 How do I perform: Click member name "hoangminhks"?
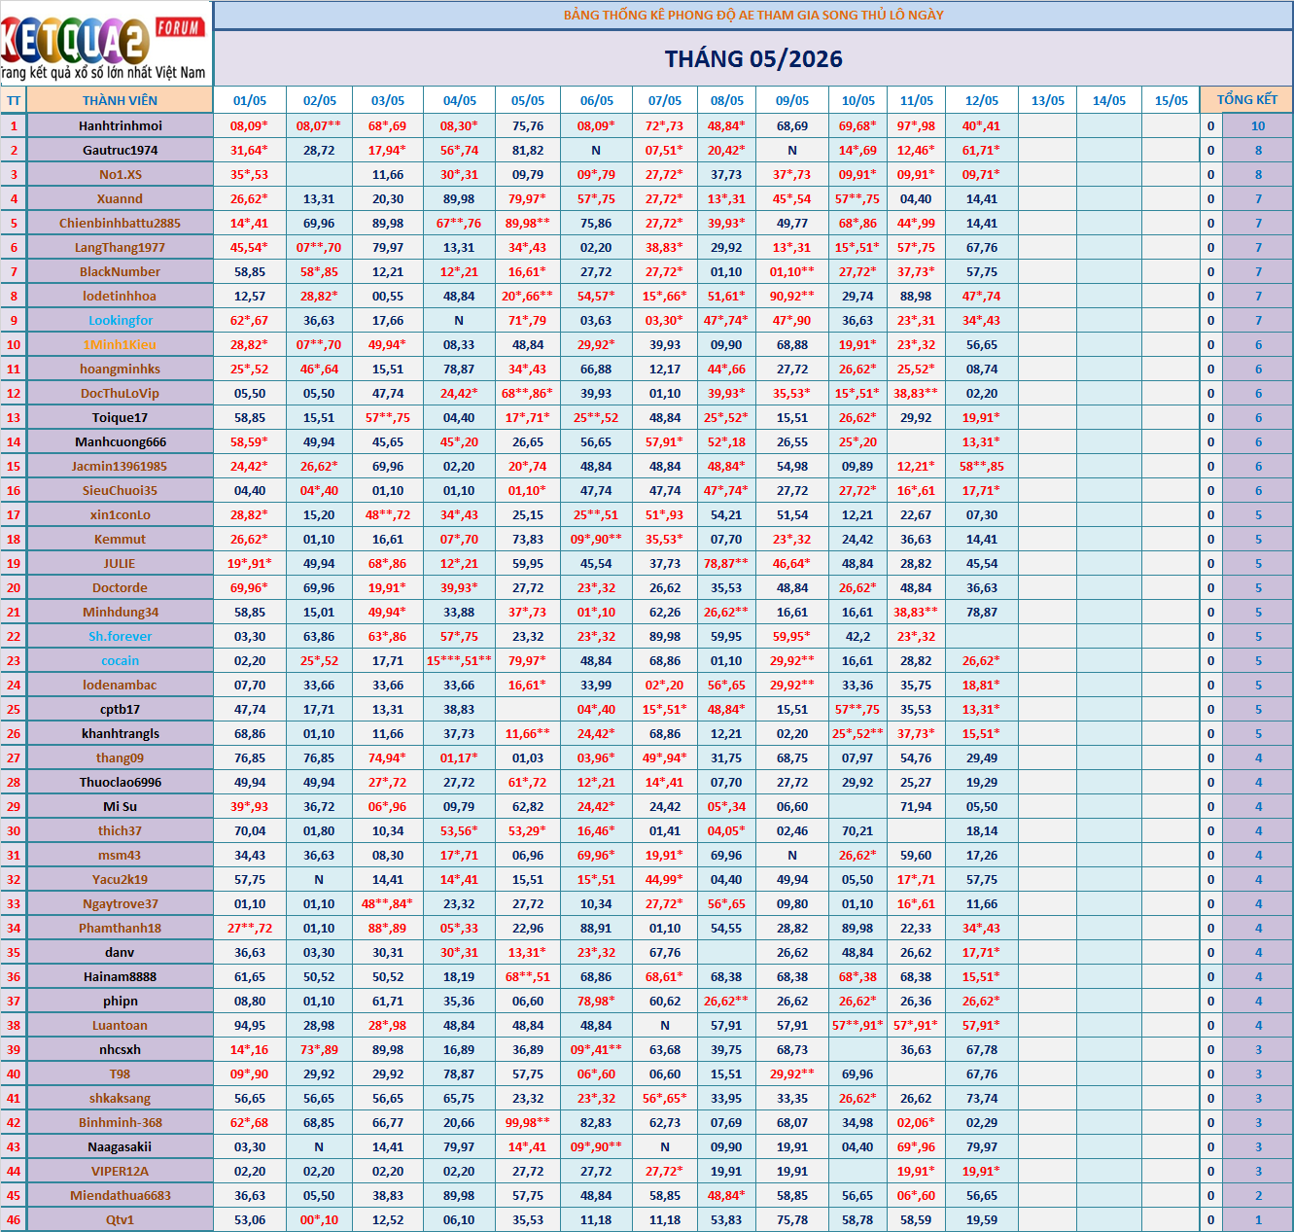click(x=121, y=369)
